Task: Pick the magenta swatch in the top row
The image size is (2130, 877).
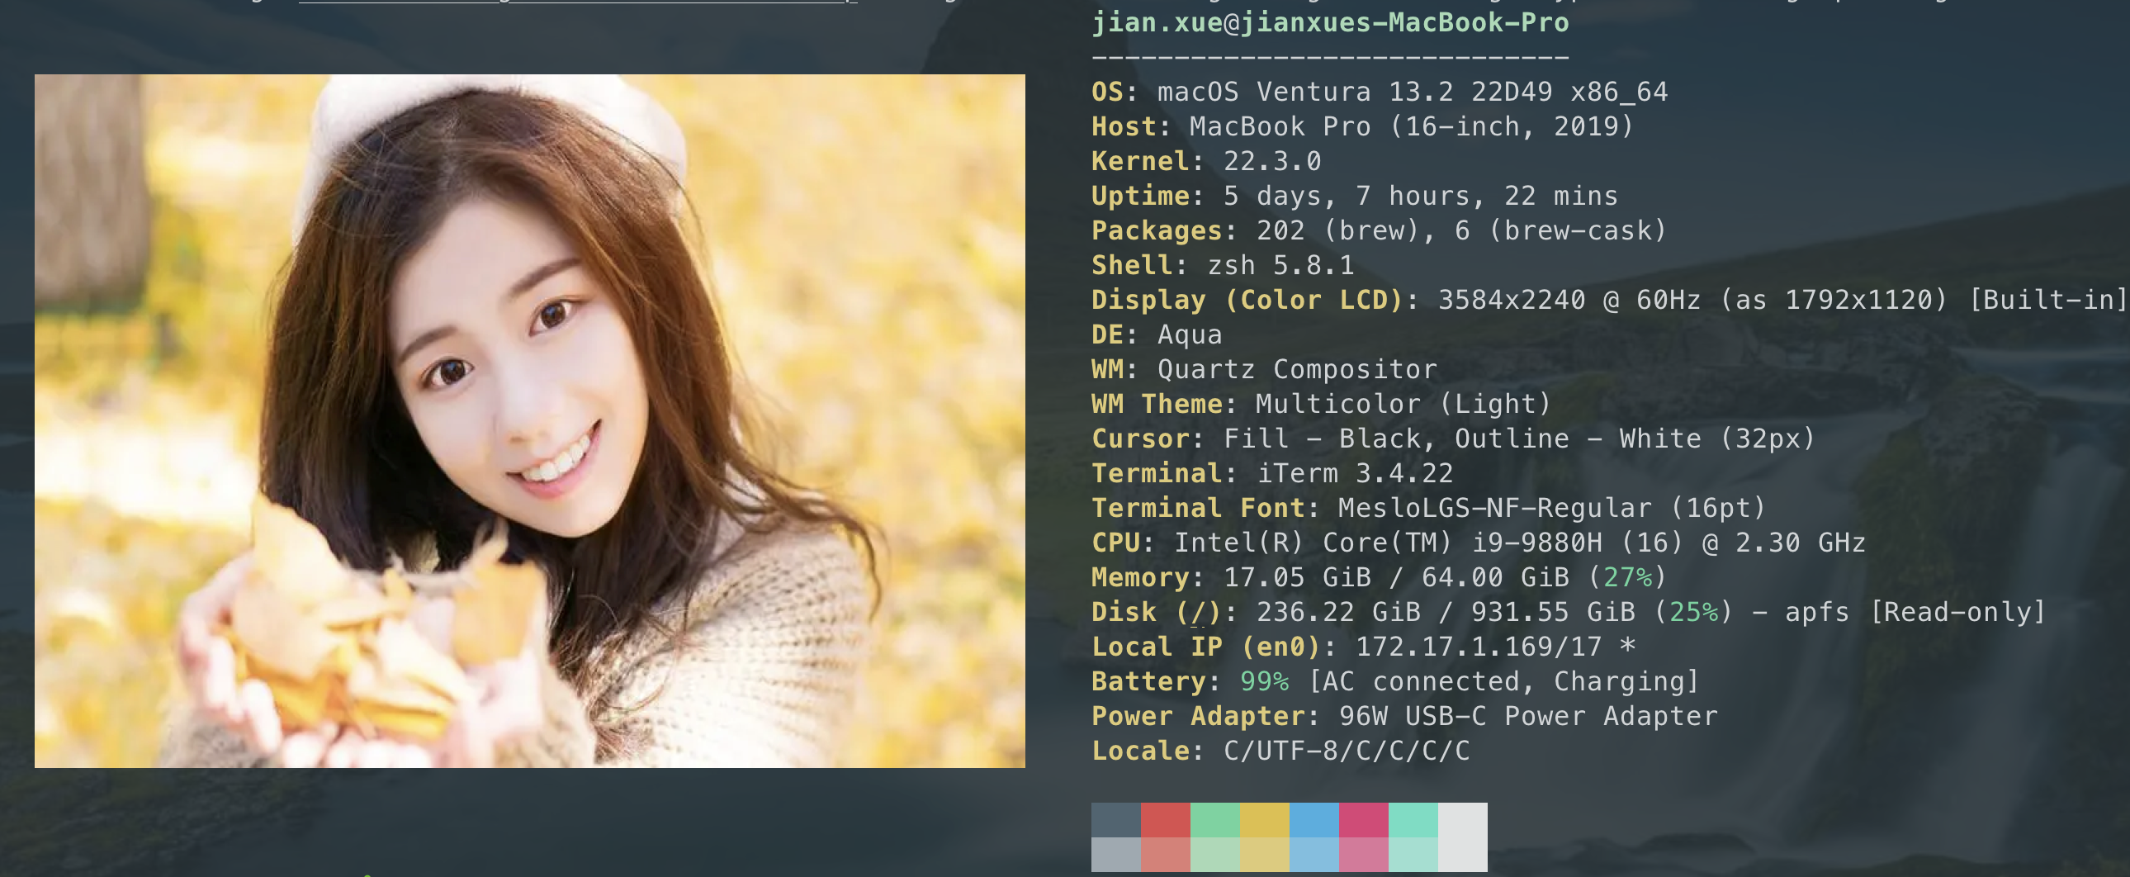Action: [x=1365, y=820]
